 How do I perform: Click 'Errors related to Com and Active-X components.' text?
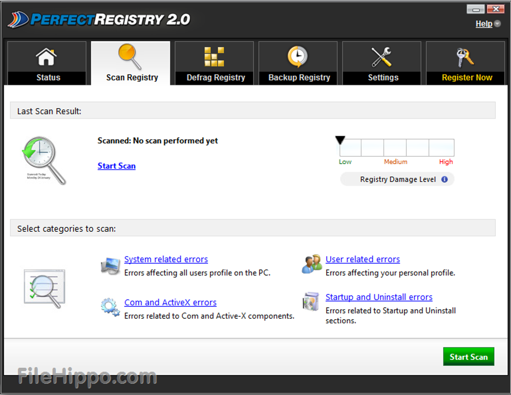209,316
